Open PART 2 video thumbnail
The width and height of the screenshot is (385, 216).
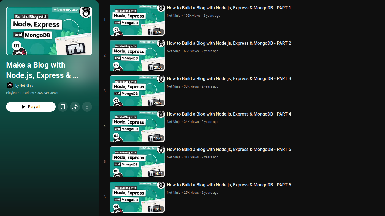pyautogui.click(x=137, y=55)
